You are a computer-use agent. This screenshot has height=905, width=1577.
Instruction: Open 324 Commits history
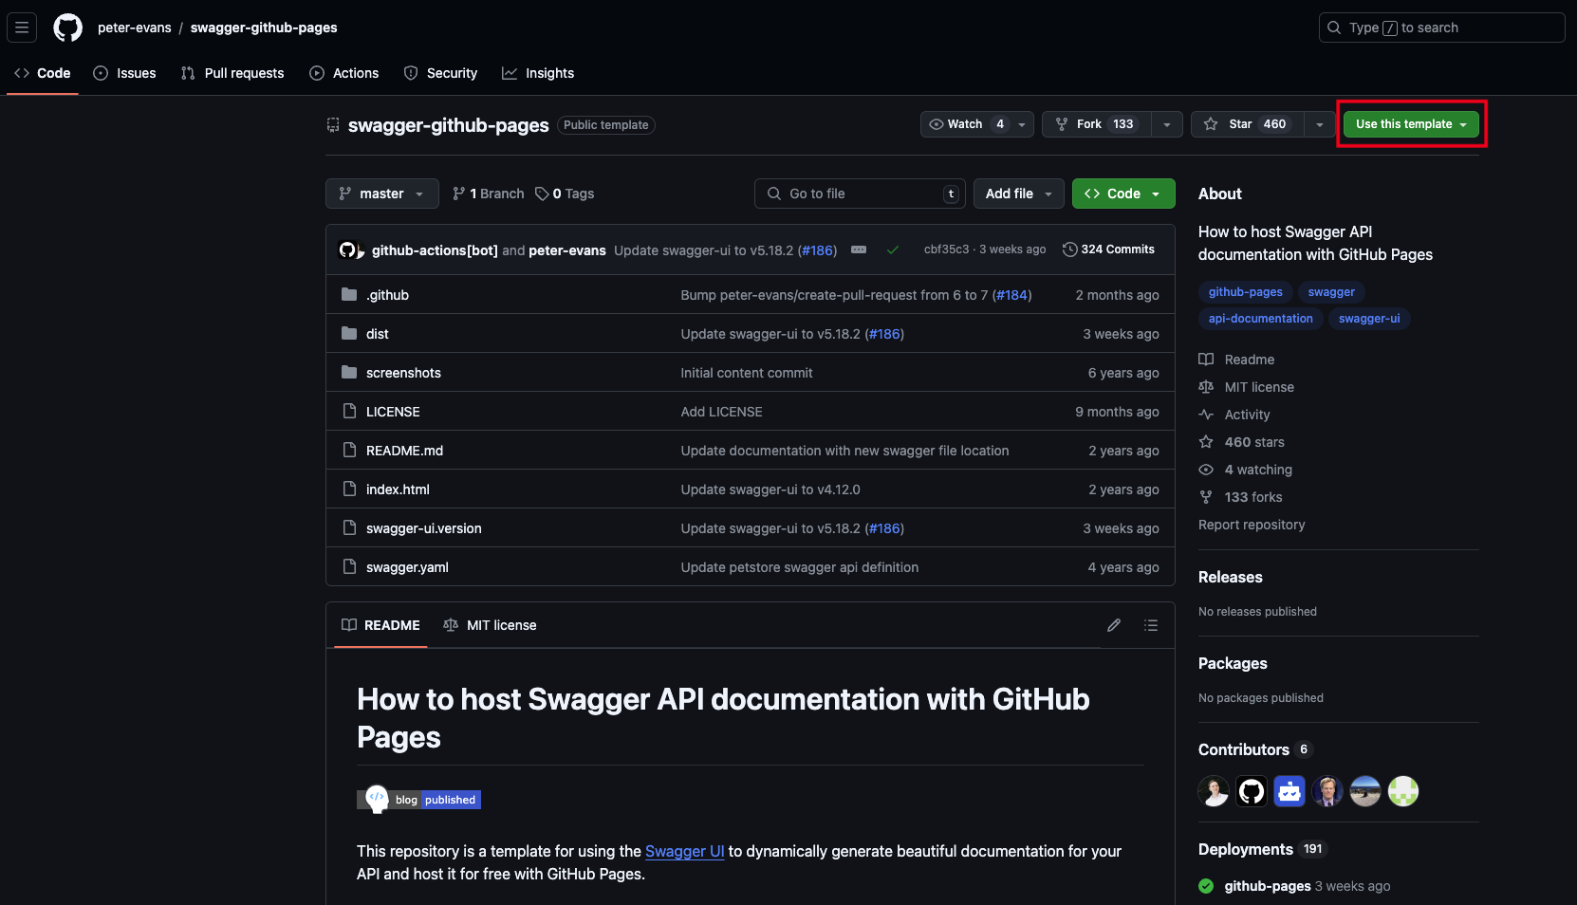point(1108,249)
